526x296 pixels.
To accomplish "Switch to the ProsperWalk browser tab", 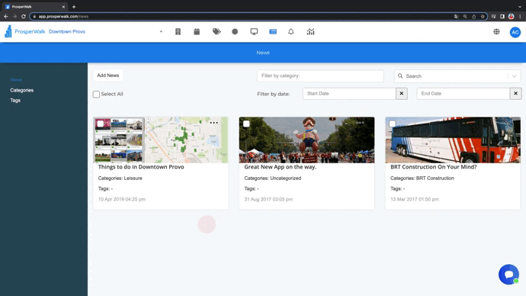I will pos(35,6).
